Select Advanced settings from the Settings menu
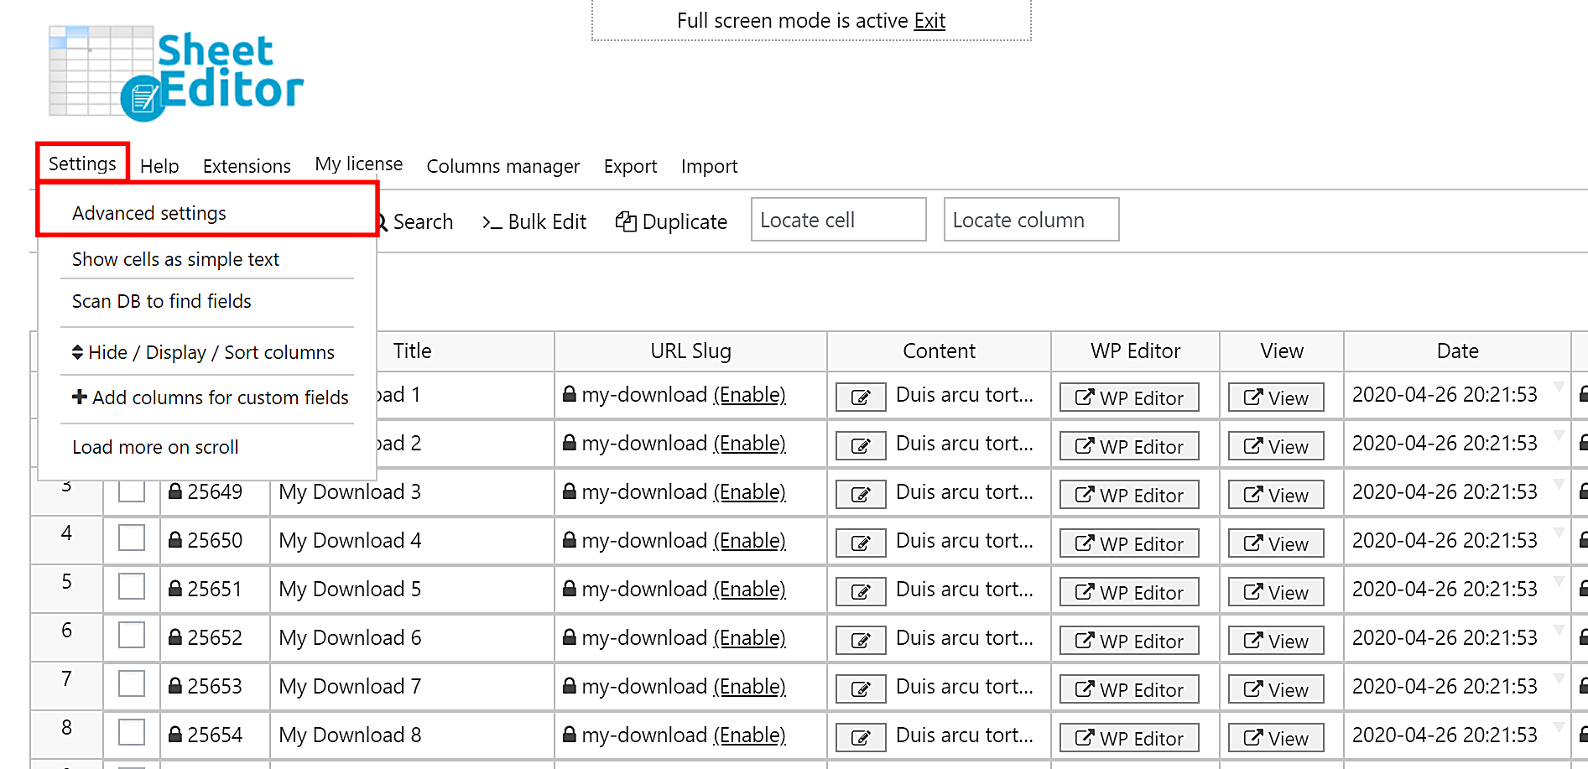Viewport: 1588px width, 769px height. (149, 213)
